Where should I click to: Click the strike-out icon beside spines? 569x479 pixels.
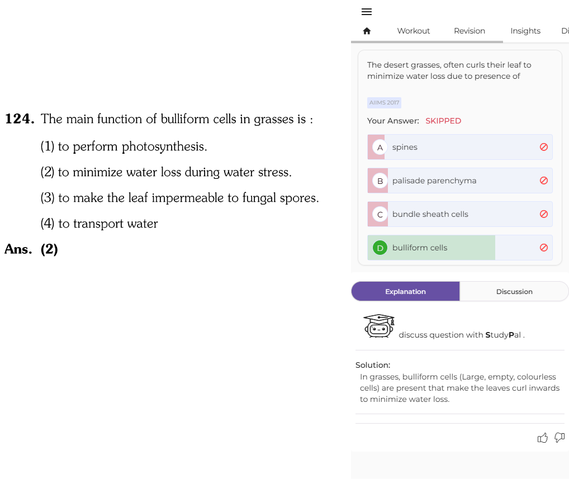(x=544, y=147)
